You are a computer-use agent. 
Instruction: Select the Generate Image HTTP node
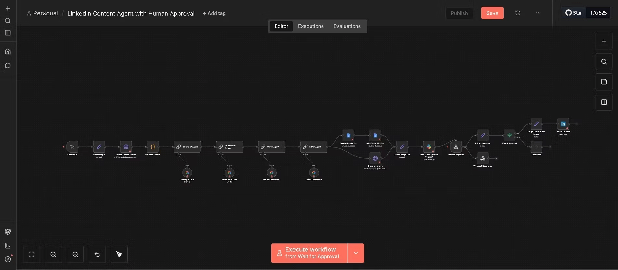tap(375, 158)
